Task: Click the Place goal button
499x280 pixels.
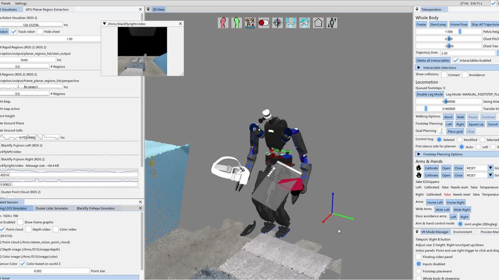Action: pyautogui.click(x=455, y=131)
